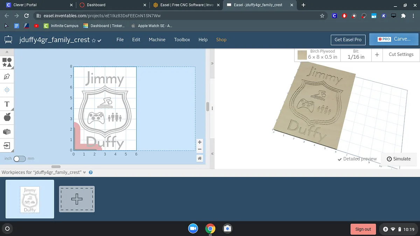Zoom in on the design canvas
Image resolution: width=420 pixels, height=236 pixels.
[199, 142]
